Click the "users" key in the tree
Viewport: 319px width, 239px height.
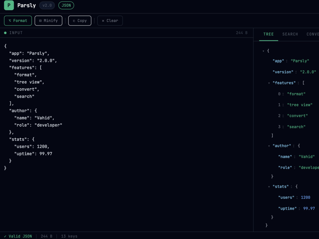coord(286,198)
